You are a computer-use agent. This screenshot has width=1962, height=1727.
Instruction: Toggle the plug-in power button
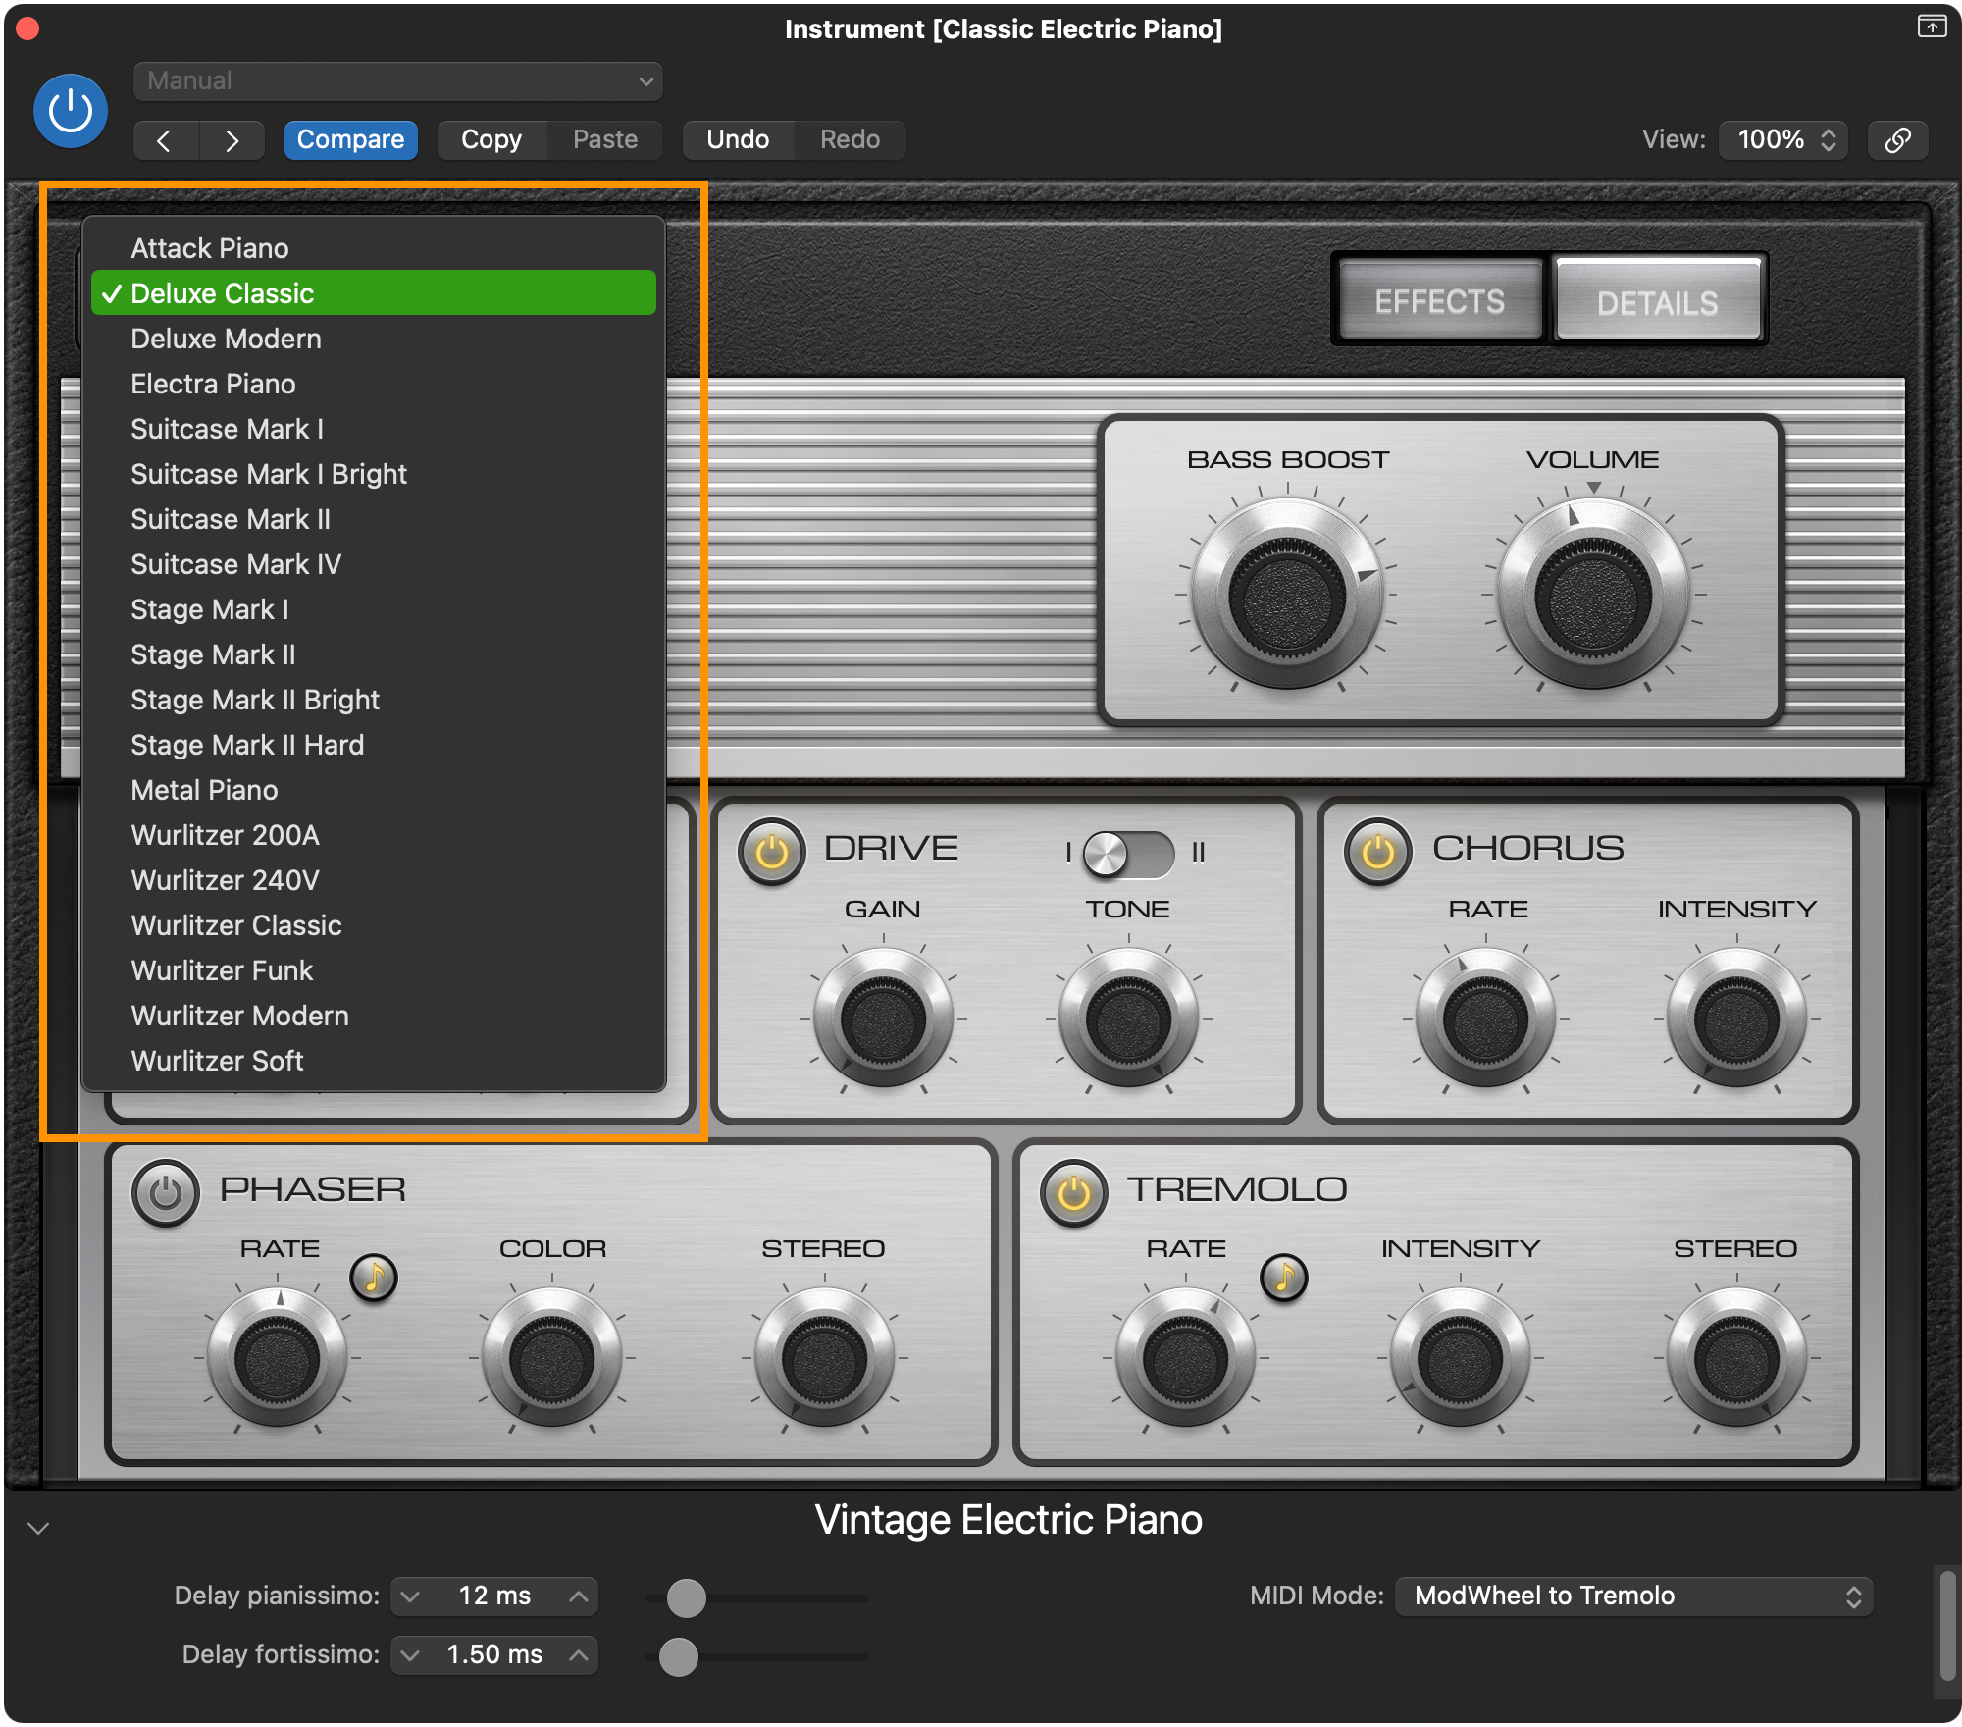pos(71,111)
